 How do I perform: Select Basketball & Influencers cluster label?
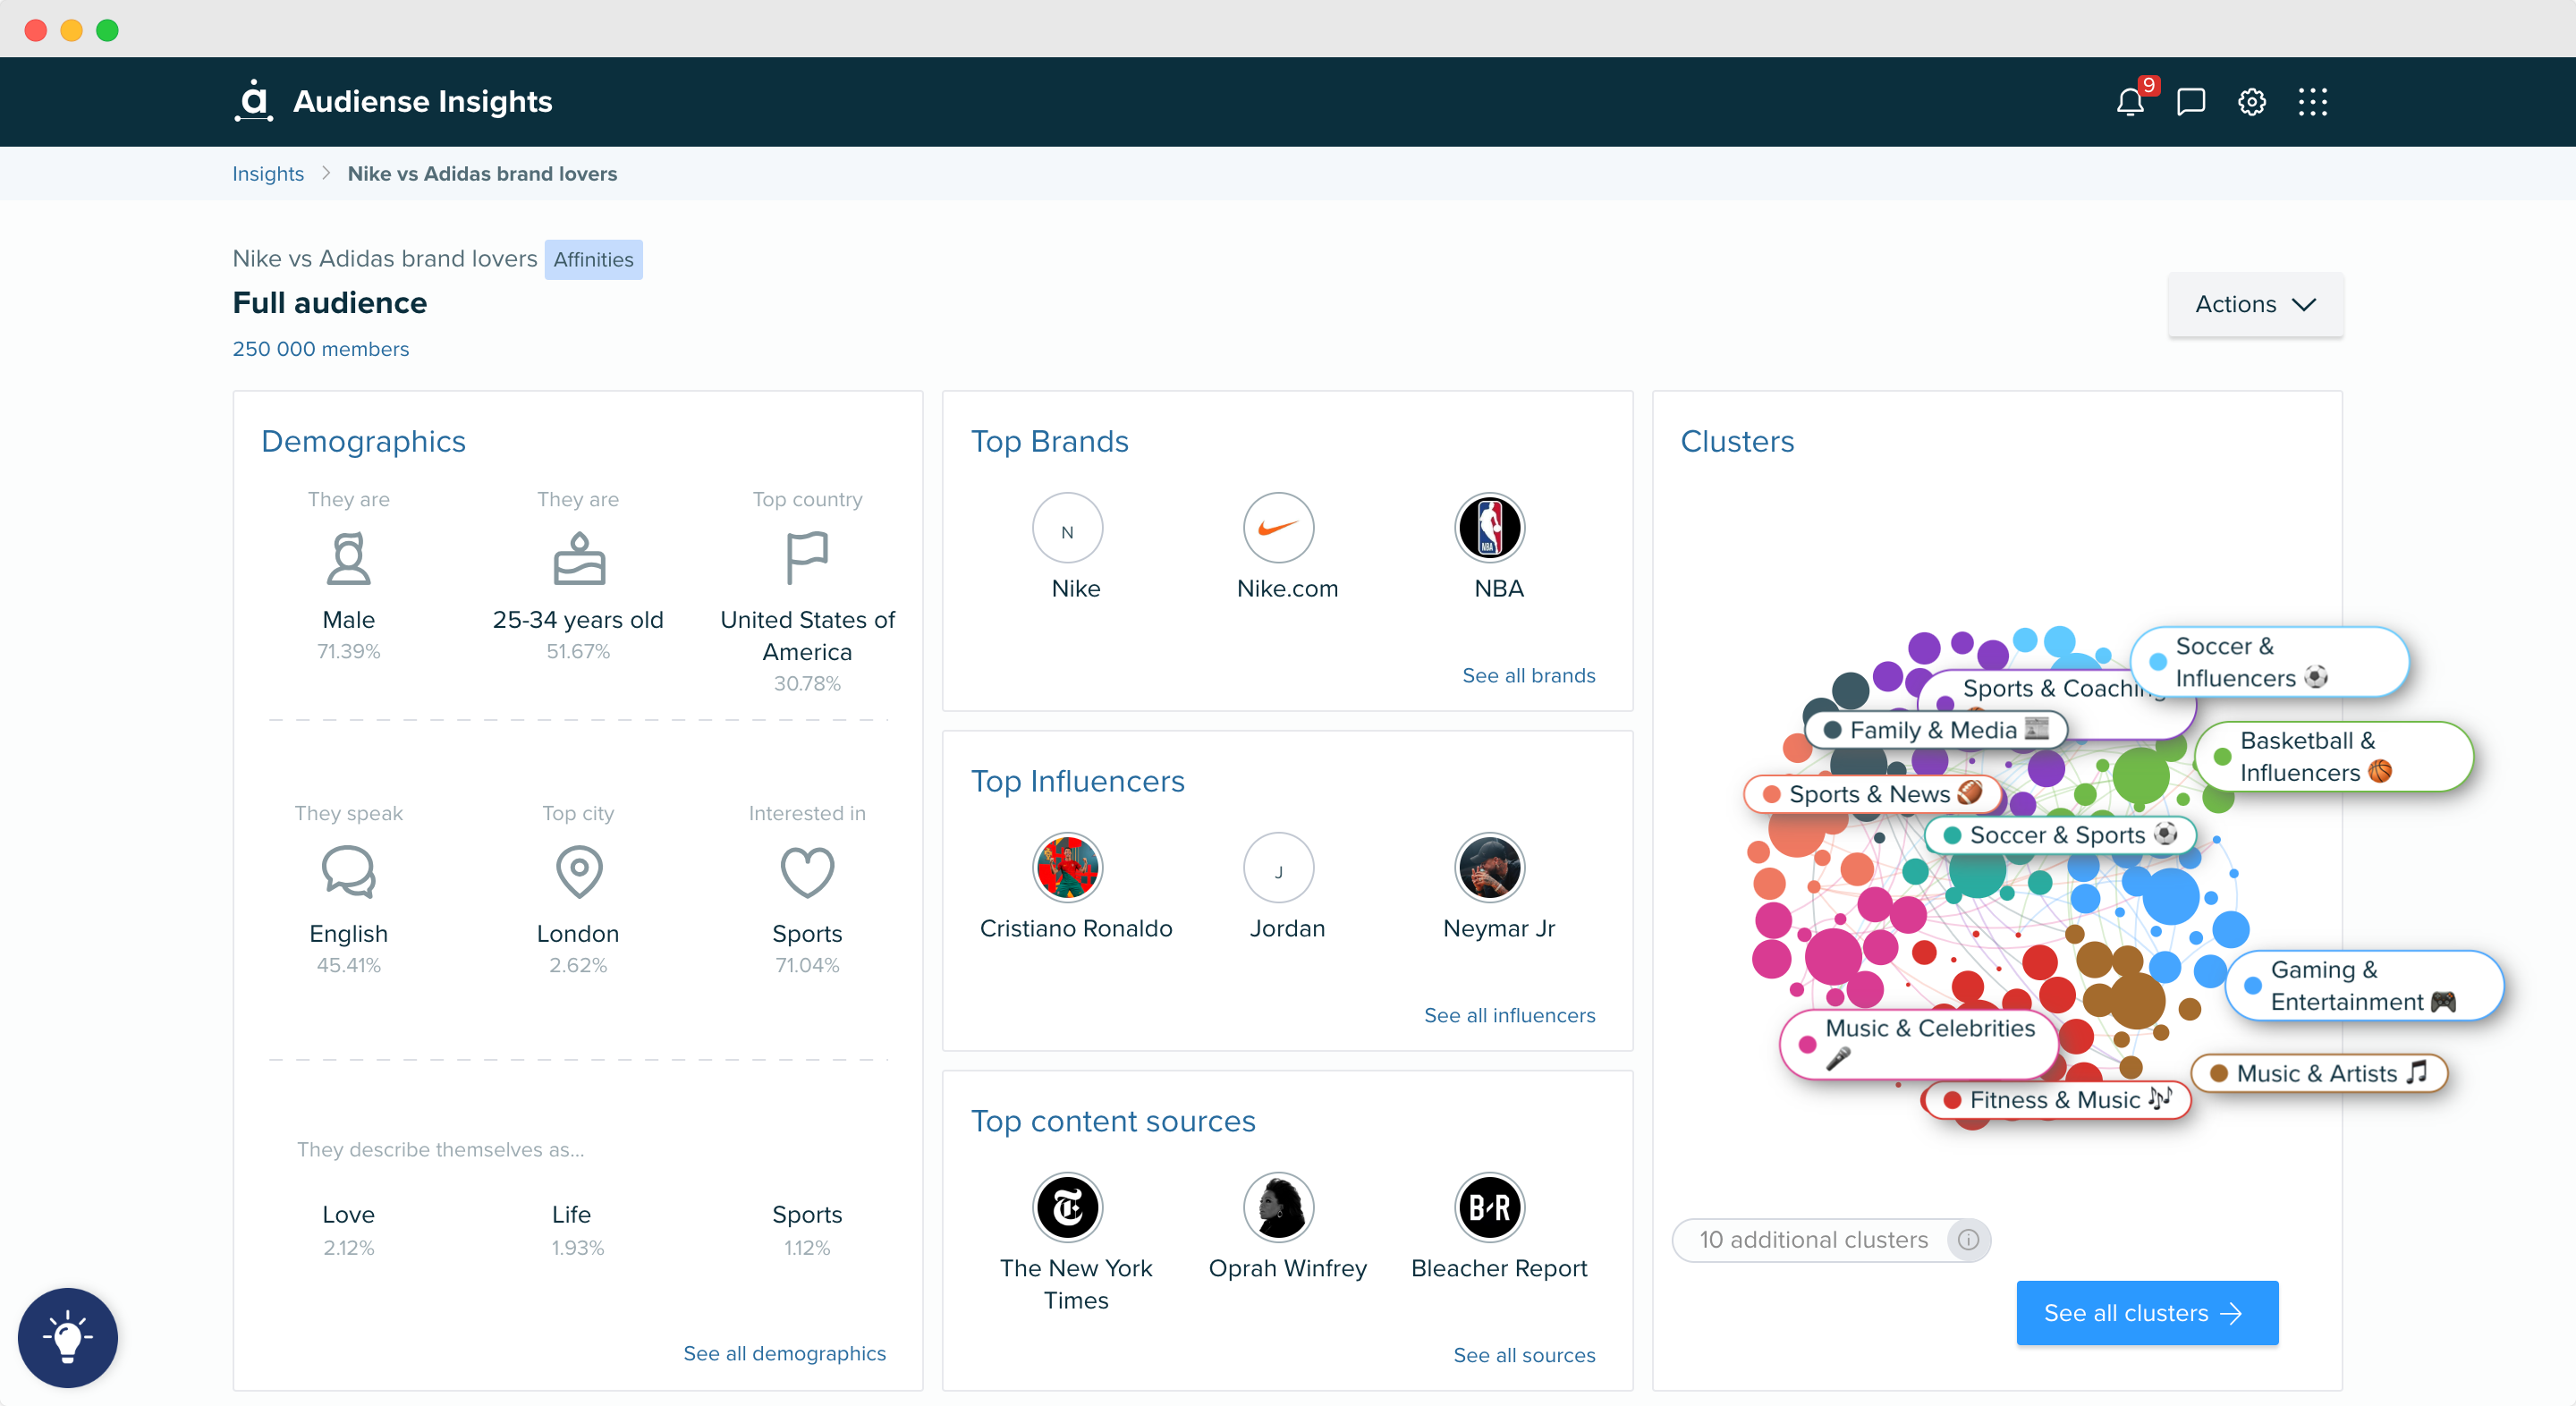coord(2334,757)
